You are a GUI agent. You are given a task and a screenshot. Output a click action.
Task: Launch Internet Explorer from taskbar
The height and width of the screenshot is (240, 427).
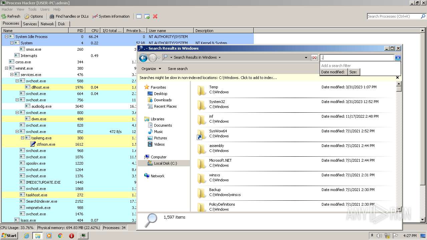[26, 236]
